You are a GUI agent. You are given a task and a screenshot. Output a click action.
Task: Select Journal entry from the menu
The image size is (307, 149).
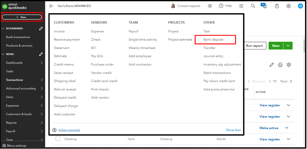213,56
